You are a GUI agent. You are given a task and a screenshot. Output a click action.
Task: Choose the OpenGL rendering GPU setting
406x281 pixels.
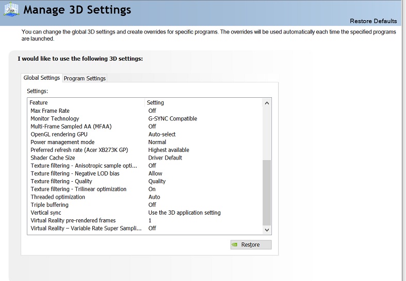point(59,134)
